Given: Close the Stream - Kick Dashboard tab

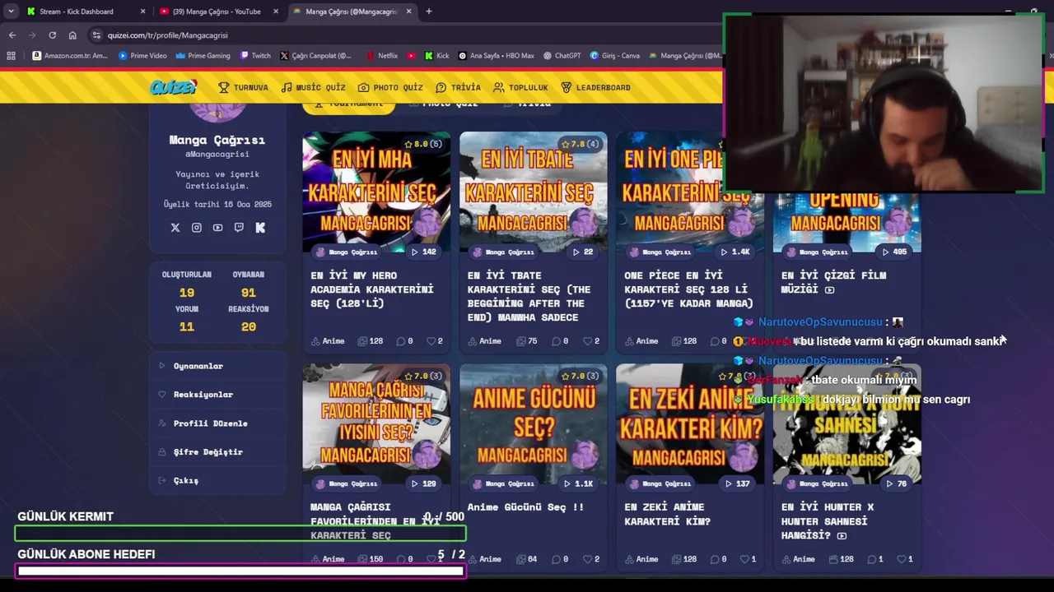Looking at the screenshot, I should 142,12.
